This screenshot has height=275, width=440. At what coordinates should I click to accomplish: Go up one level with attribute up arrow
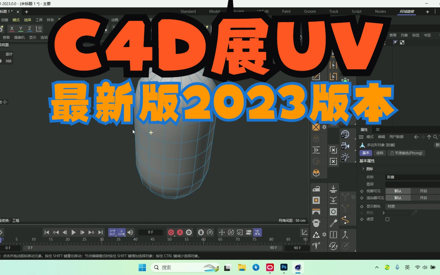[x=429, y=137]
